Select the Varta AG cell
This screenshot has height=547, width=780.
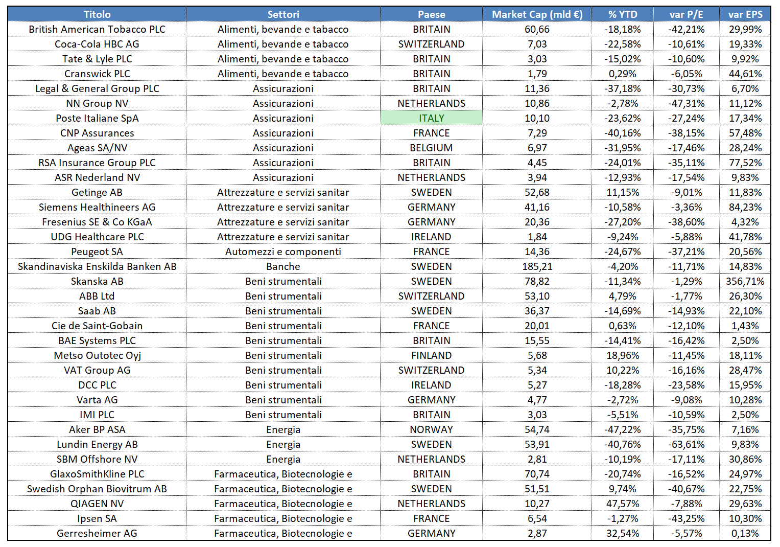coord(97,400)
